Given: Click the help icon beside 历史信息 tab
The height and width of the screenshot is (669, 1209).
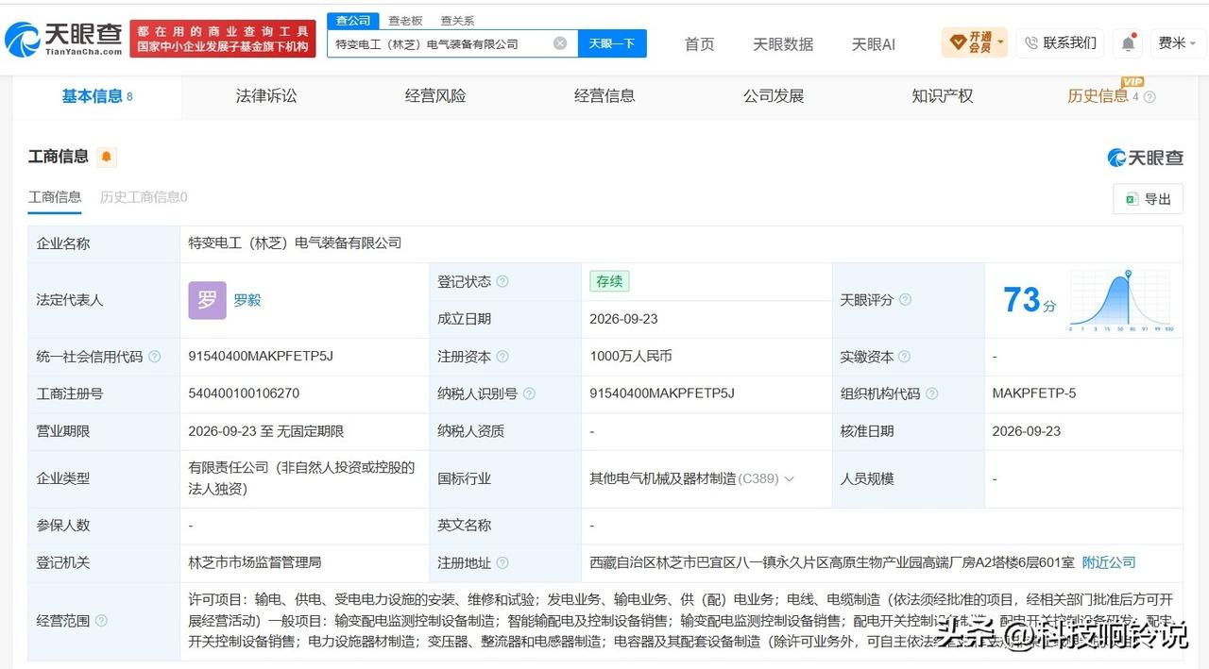Looking at the screenshot, I should [x=1149, y=97].
